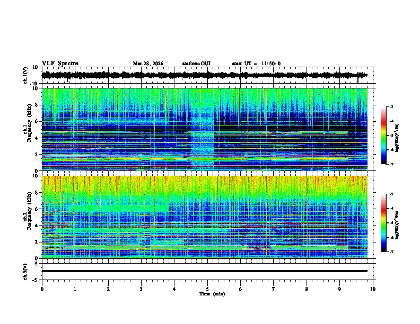Click the 'ch.3(V)' axis label

tap(25, 272)
